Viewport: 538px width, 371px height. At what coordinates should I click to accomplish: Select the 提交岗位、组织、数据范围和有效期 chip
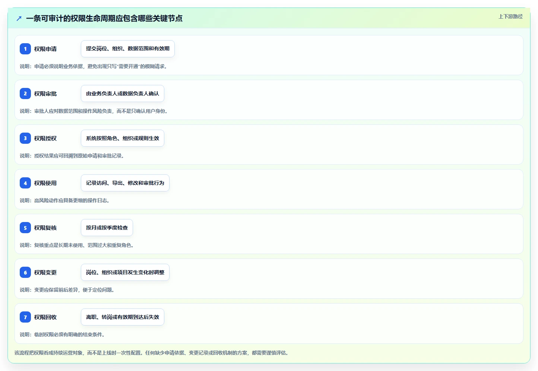click(x=128, y=49)
